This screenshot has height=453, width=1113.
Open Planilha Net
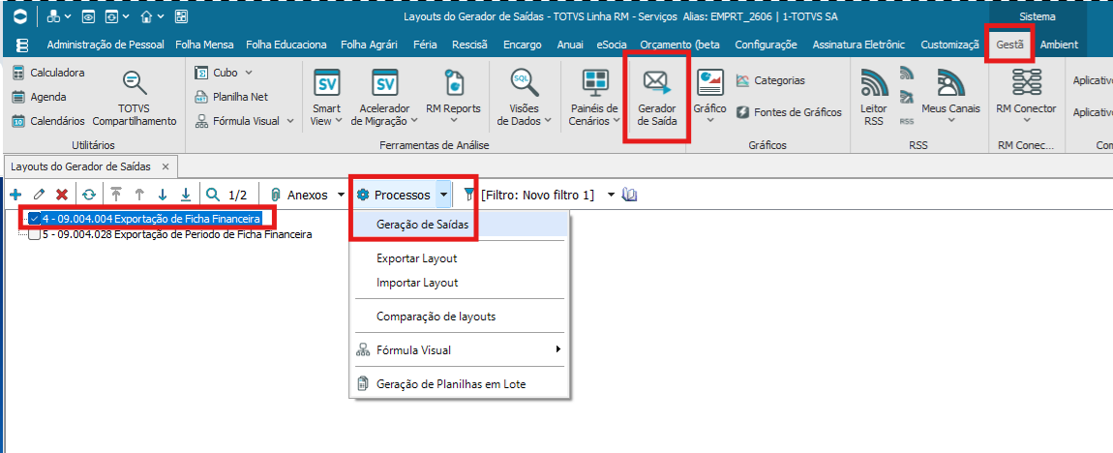pos(231,97)
